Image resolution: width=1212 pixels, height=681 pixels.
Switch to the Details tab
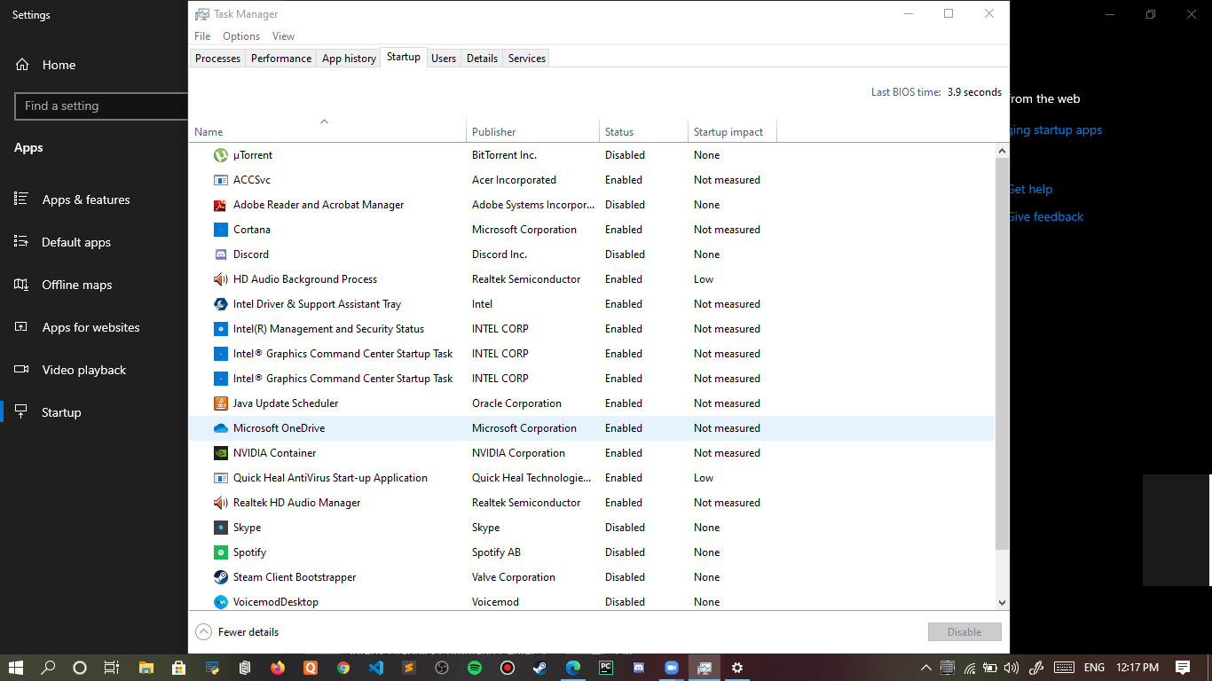pyautogui.click(x=482, y=59)
